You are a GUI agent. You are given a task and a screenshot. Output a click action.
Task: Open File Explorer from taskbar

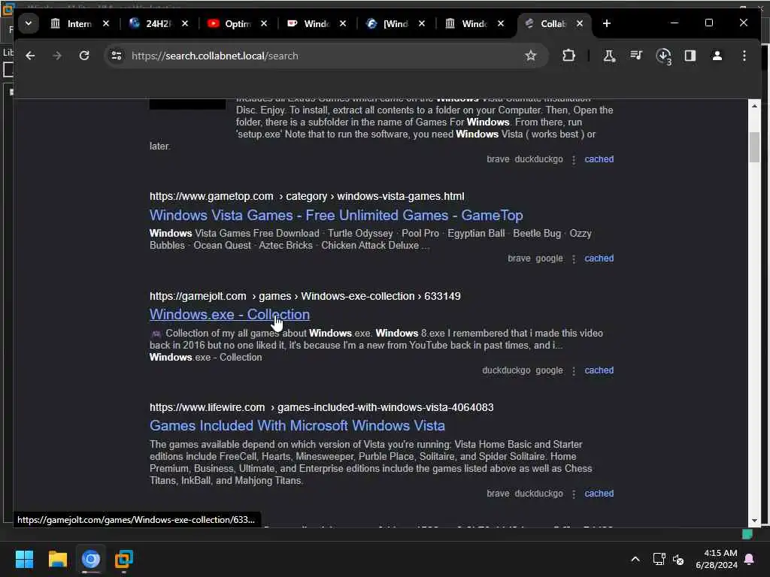[x=57, y=559]
